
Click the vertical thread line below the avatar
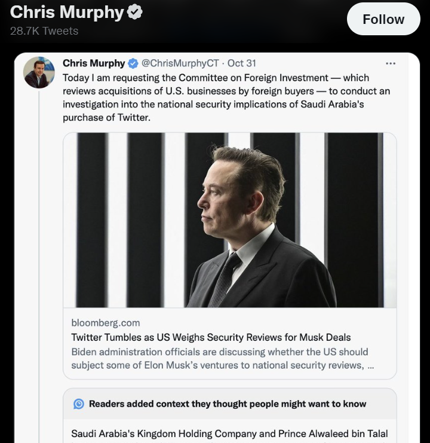click(39, 239)
